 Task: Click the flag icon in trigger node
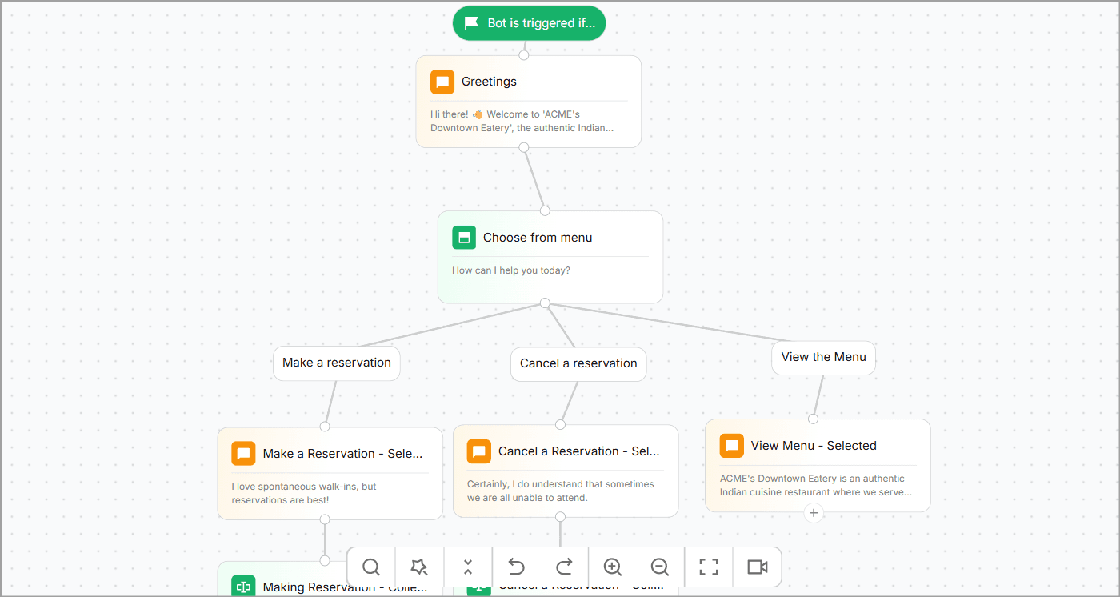pyautogui.click(x=472, y=23)
